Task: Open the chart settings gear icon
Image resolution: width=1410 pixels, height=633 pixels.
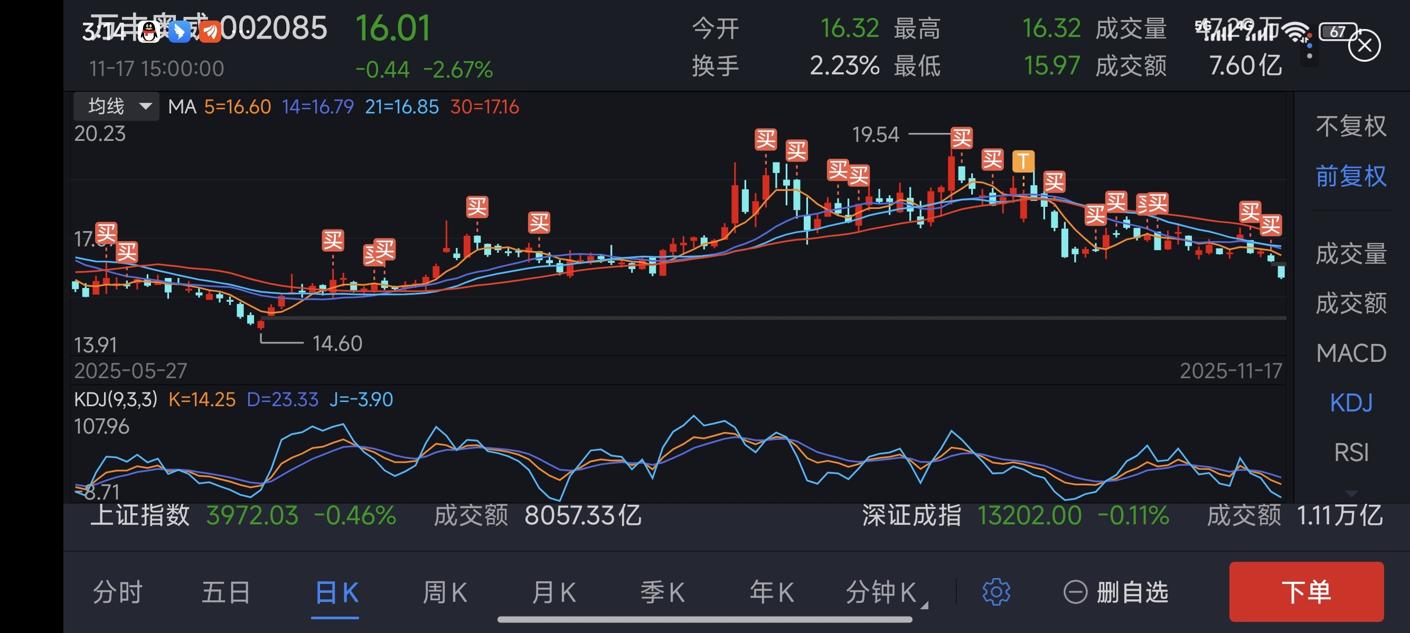Action: point(995,592)
